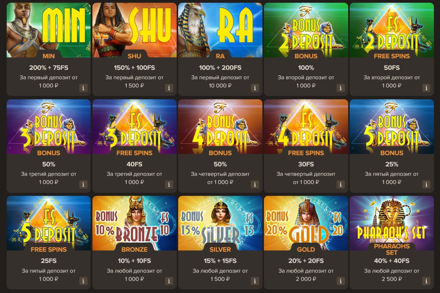440x293 pixels.
Task: Click info icon on RA bonus card
Action: point(255,88)
